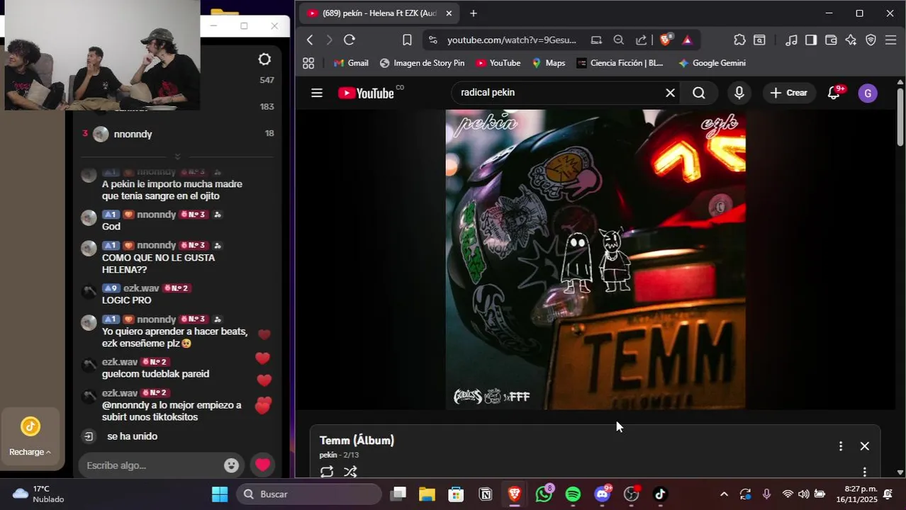Open Brave playlist music icon

click(x=791, y=40)
